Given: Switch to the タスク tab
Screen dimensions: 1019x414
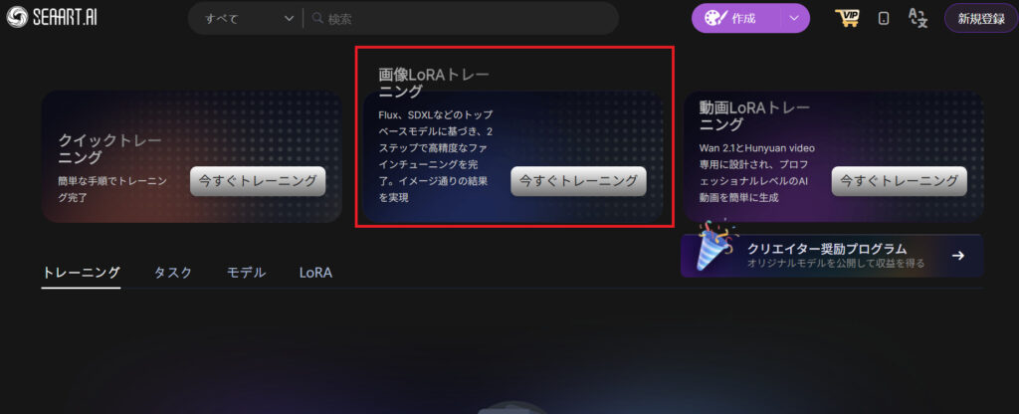Looking at the screenshot, I should tap(173, 273).
